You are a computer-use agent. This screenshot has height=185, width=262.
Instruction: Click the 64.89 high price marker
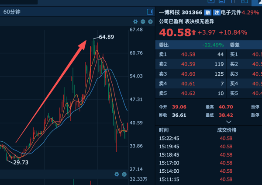click(x=107, y=37)
